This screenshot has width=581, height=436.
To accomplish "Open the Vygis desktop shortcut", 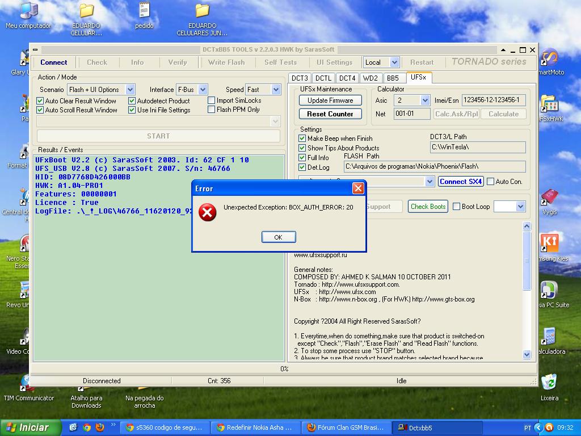I will click(x=549, y=202).
